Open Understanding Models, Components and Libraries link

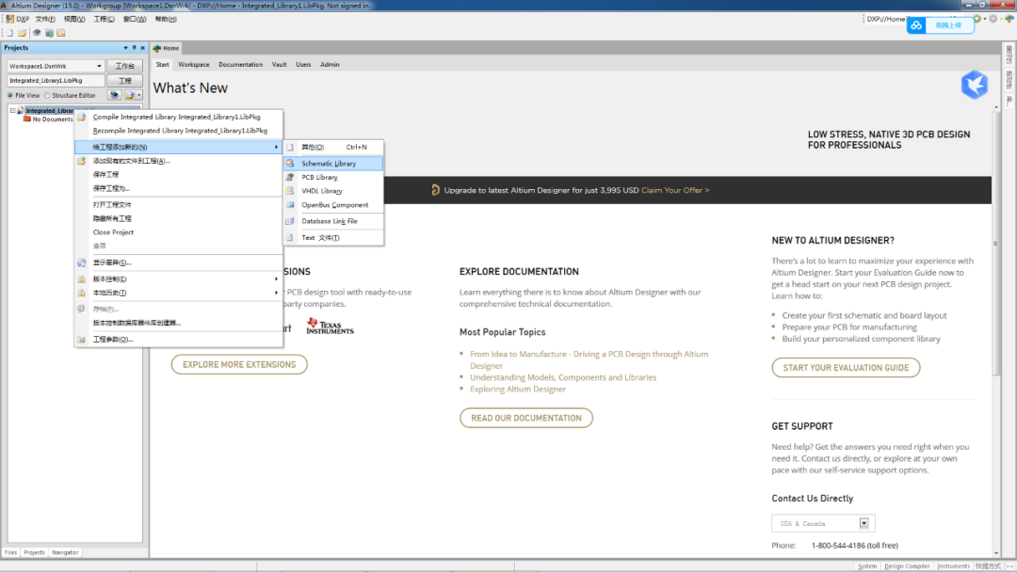point(563,377)
